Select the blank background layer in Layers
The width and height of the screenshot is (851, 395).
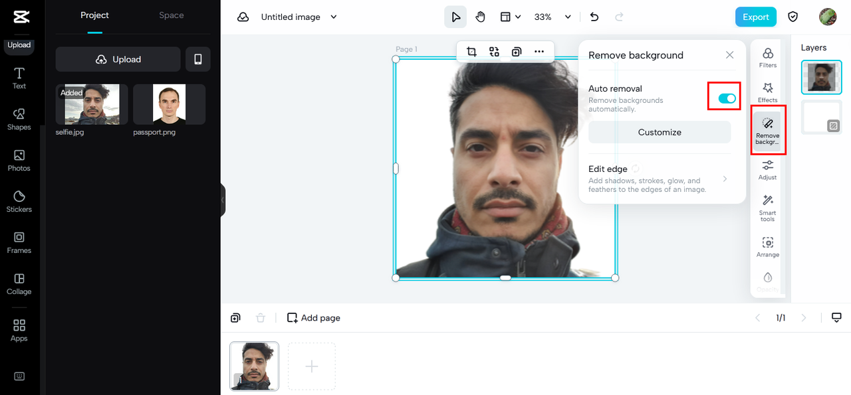click(x=821, y=117)
